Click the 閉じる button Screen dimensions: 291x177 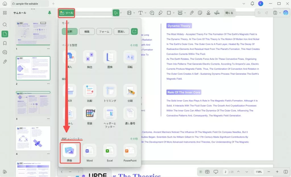tap(229, 13)
